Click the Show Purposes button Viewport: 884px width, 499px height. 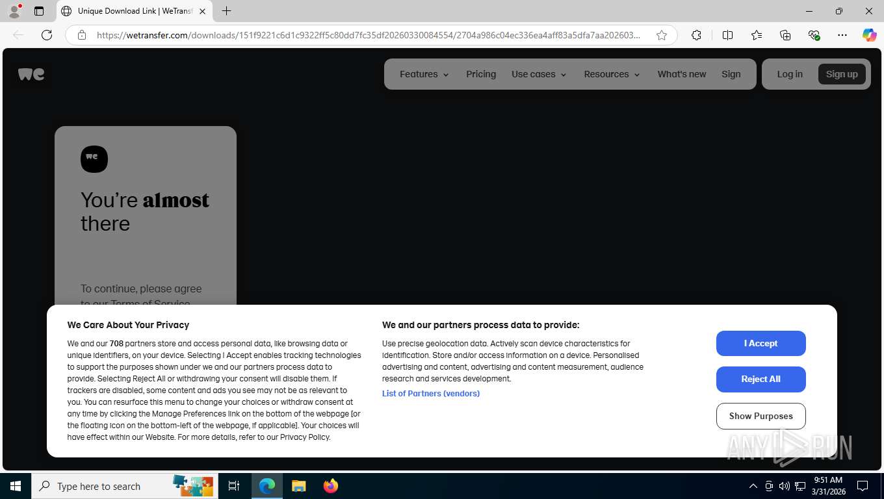coord(761,416)
